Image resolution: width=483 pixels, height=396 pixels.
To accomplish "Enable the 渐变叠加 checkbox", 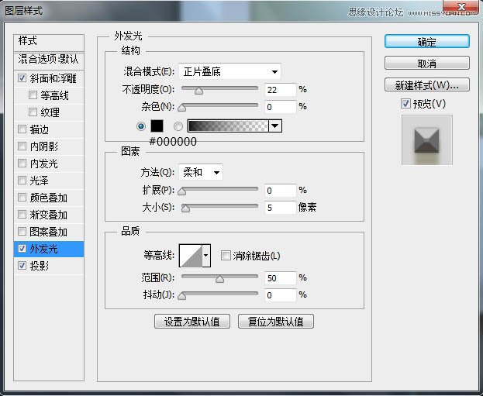I will (x=22, y=214).
